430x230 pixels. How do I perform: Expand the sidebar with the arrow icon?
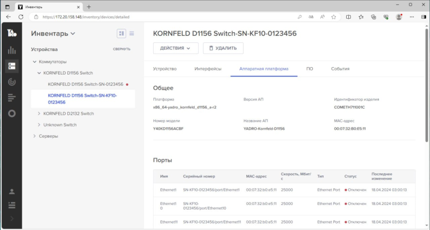(x=12, y=219)
